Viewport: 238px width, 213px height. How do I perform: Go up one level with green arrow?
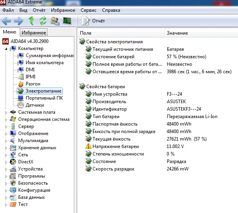[31, 21]
